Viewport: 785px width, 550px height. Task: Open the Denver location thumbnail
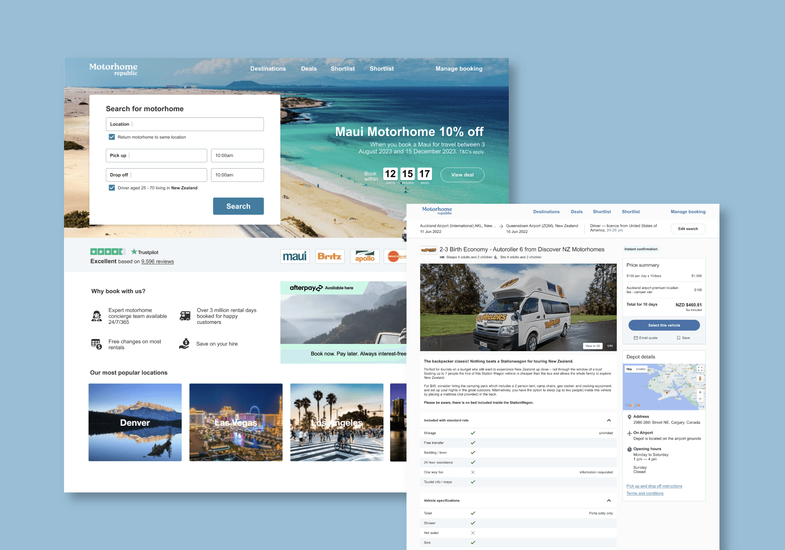tap(135, 422)
